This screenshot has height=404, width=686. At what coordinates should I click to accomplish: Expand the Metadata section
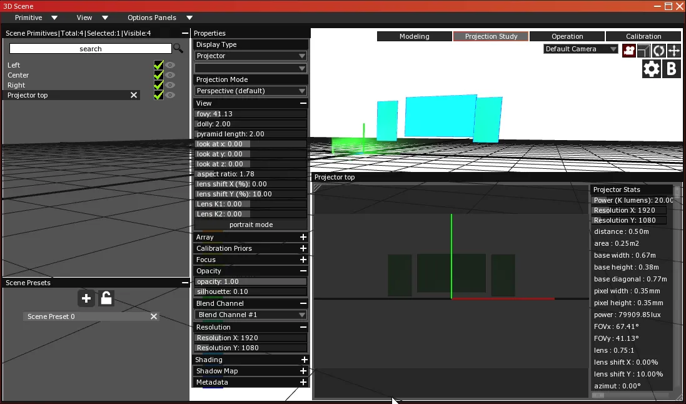(x=303, y=382)
